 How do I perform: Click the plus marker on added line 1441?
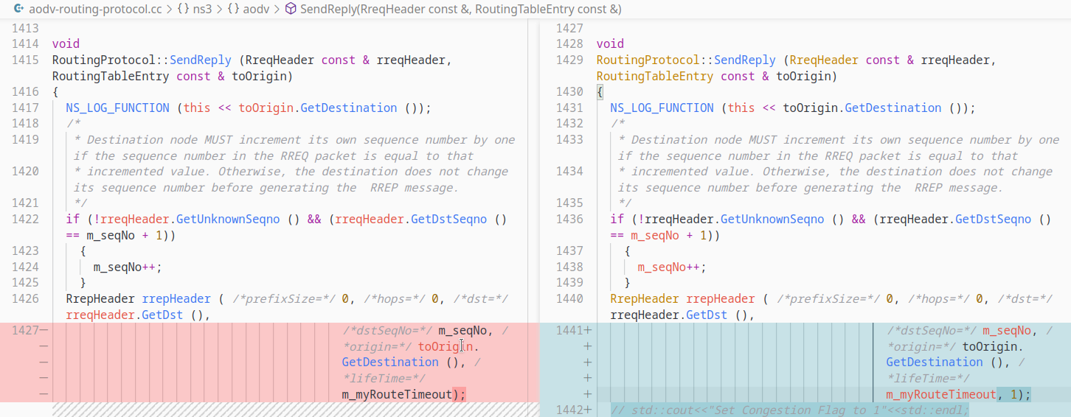click(588, 331)
